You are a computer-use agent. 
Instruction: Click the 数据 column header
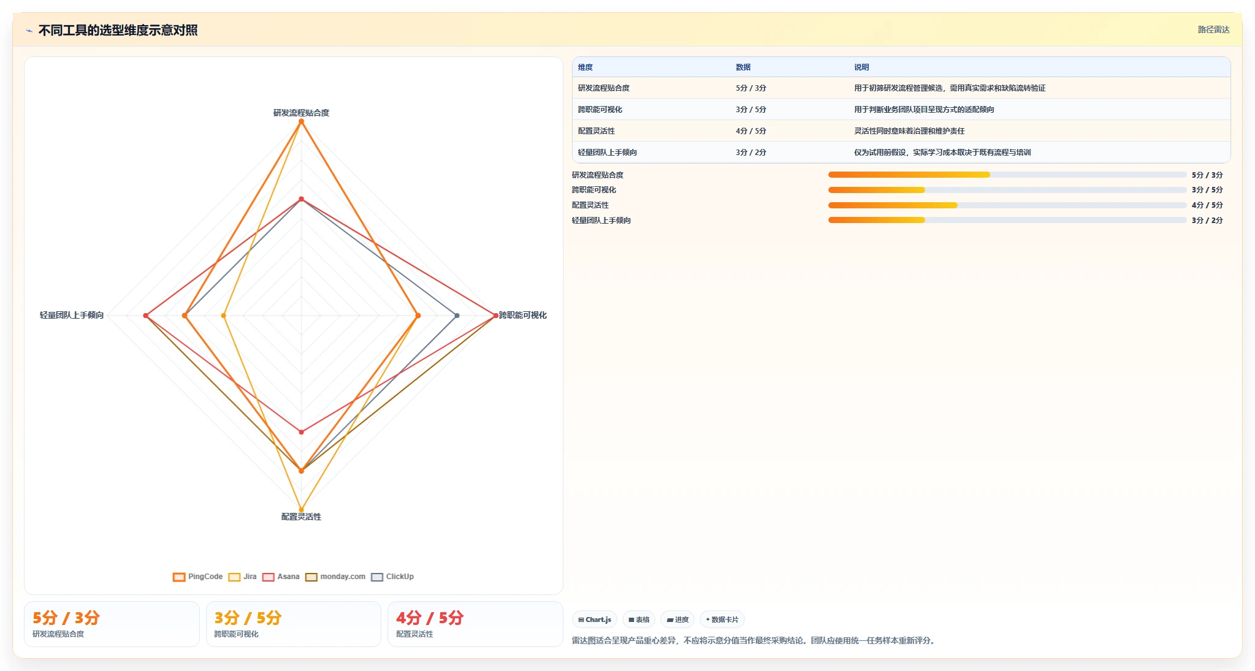743,67
